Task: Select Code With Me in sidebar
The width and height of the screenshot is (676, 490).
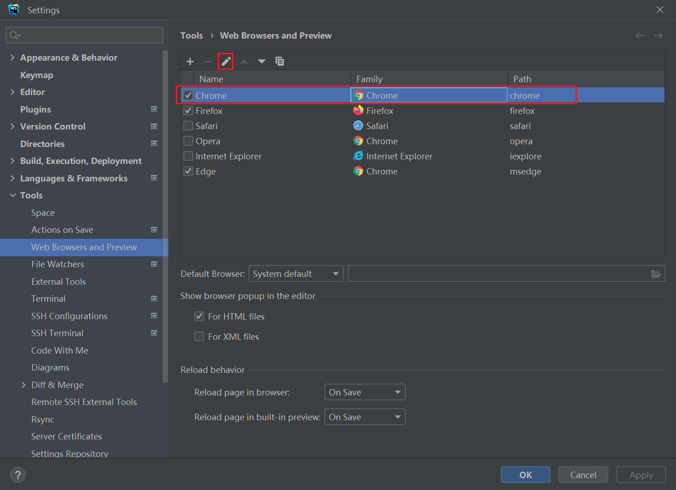Action: point(60,350)
